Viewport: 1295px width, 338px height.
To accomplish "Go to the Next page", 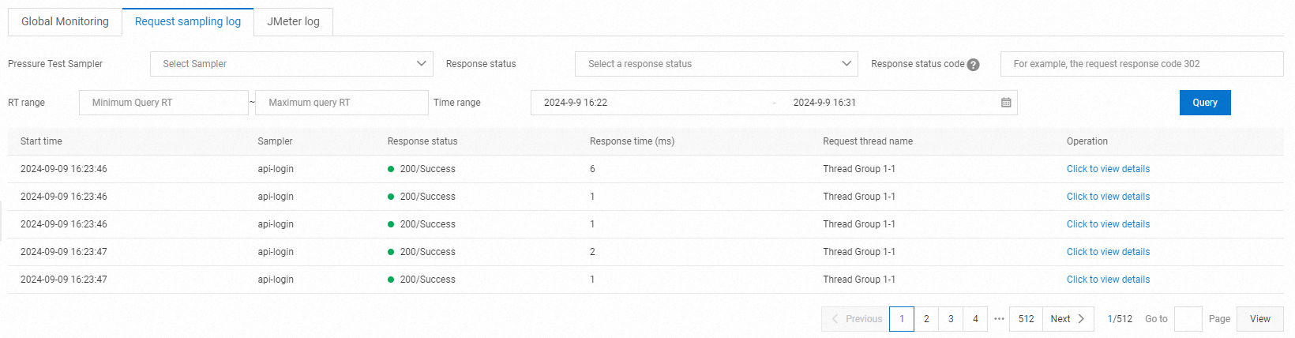I will pos(1068,319).
